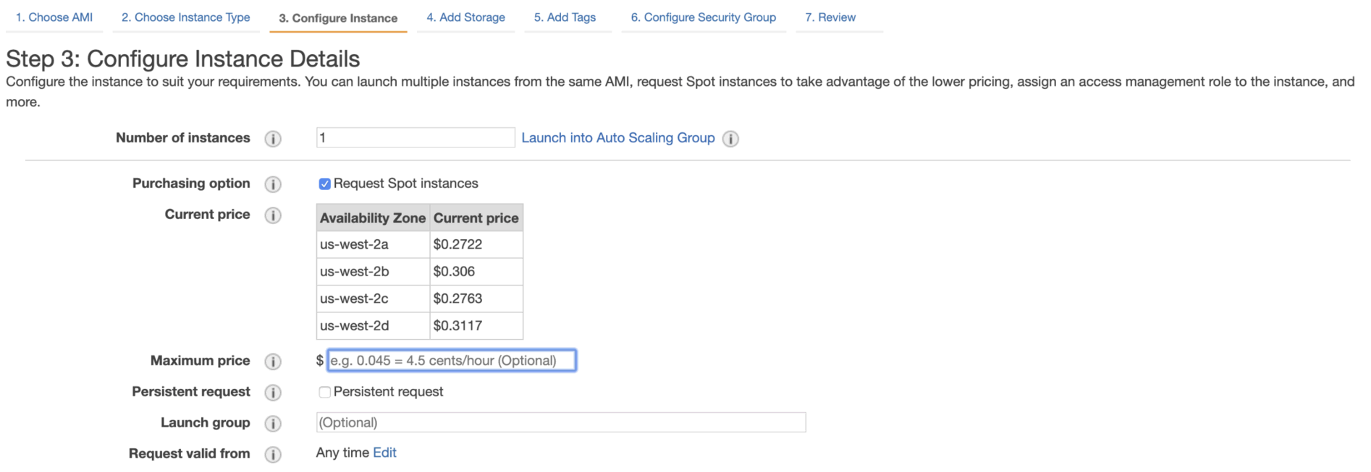This screenshot has width=1371, height=472.
Task: Enable the Persistent request checkbox
Action: click(x=325, y=392)
